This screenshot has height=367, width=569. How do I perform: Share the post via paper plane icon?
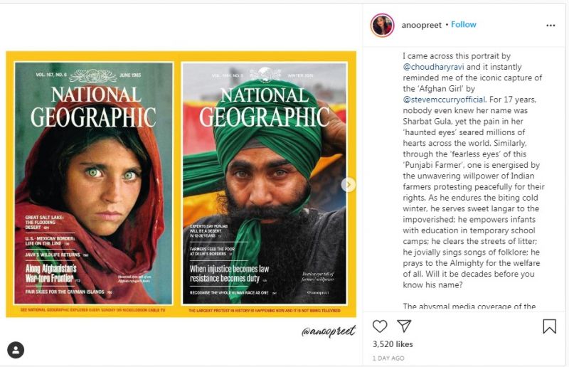pyautogui.click(x=404, y=326)
